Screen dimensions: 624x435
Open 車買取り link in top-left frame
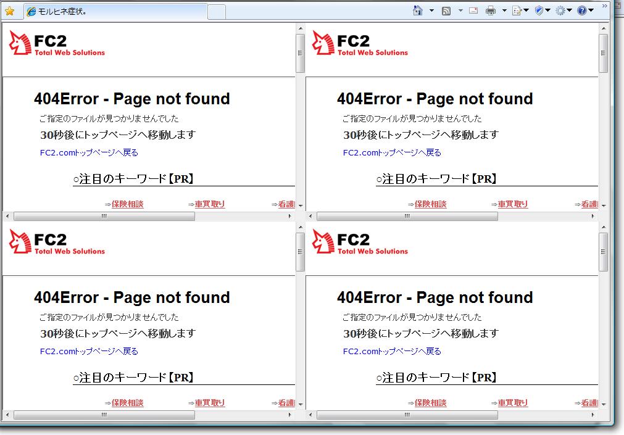(210, 204)
